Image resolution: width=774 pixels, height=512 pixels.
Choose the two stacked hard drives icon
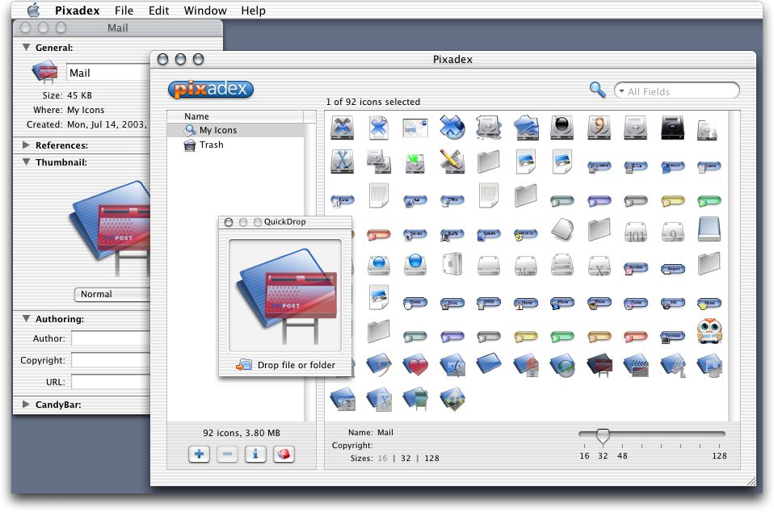coord(379,162)
